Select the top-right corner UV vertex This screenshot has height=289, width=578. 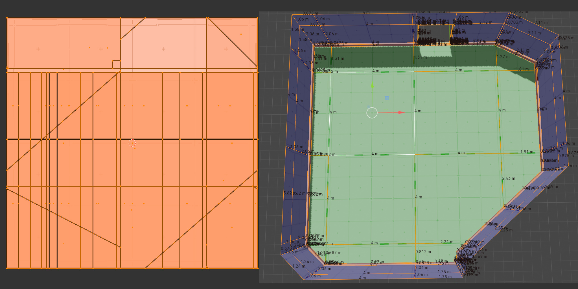258,18
